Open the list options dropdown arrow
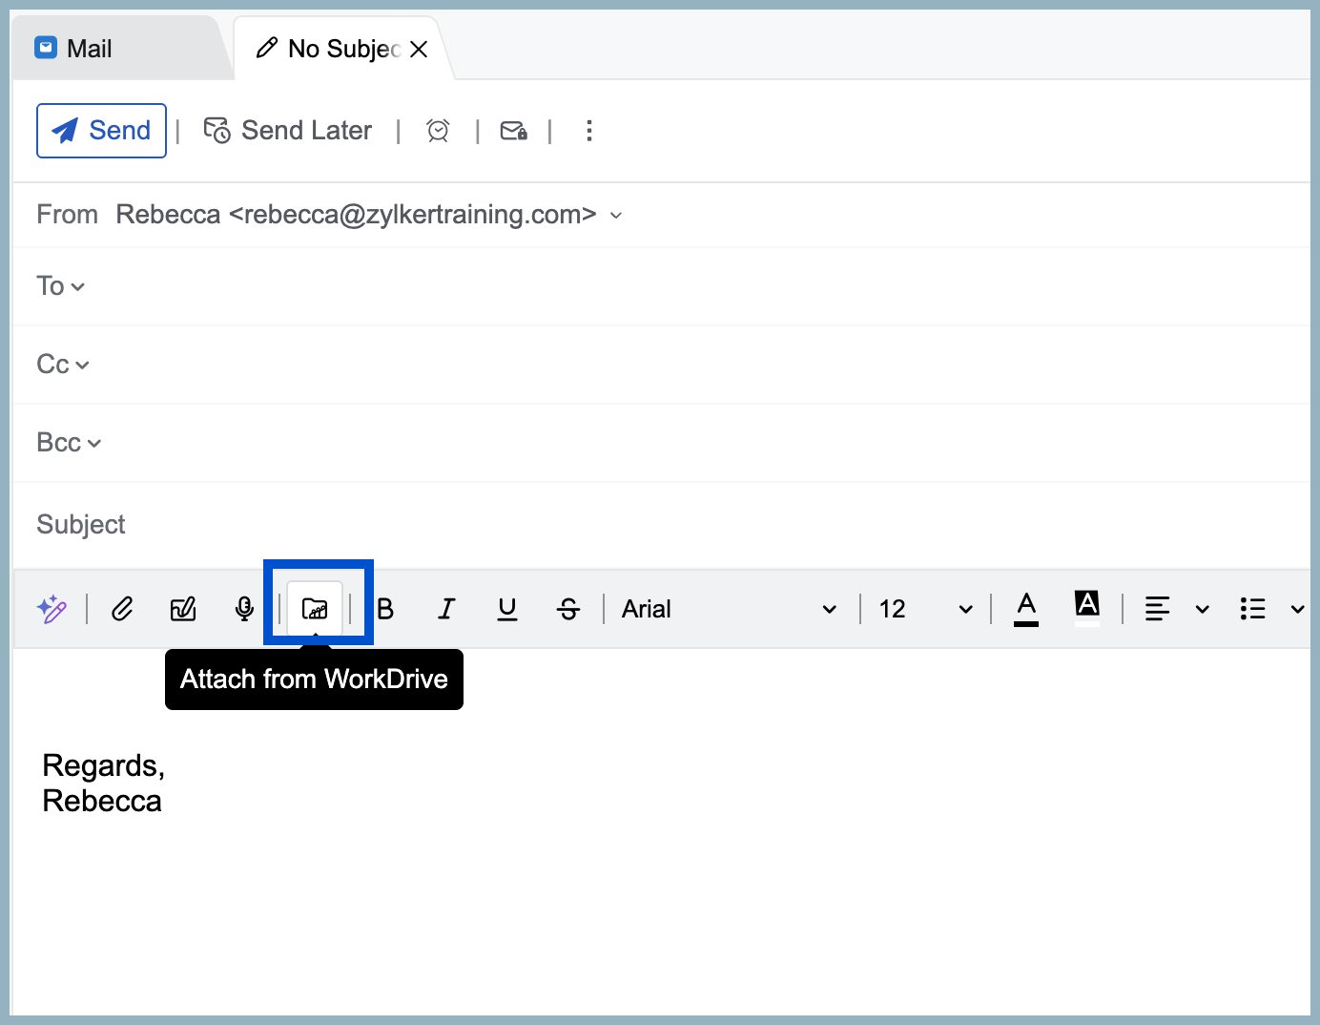The width and height of the screenshot is (1320, 1025). click(1297, 609)
